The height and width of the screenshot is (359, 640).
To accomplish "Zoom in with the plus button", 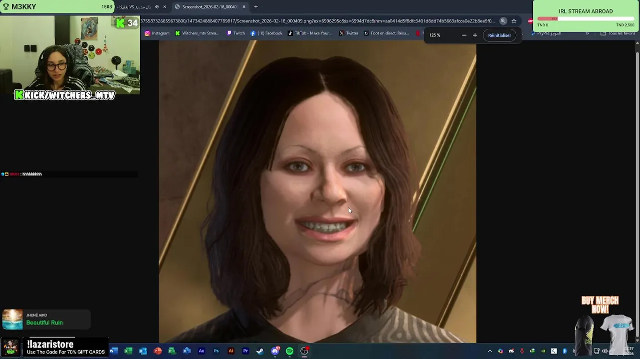I will click(475, 35).
